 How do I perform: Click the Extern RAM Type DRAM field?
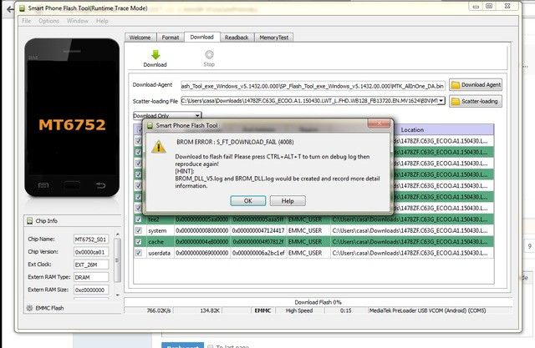(x=91, y=277)
